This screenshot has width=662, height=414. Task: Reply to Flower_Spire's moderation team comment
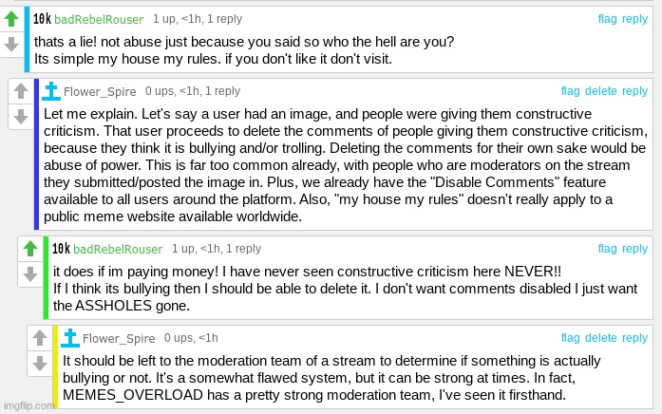pos(634,338)
